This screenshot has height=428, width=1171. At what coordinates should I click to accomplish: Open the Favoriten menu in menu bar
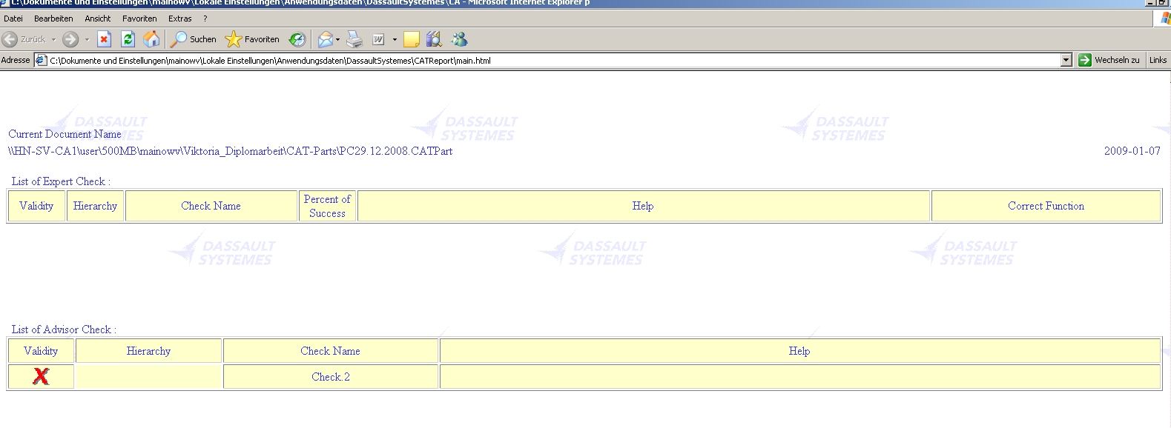tap(139, 19)
